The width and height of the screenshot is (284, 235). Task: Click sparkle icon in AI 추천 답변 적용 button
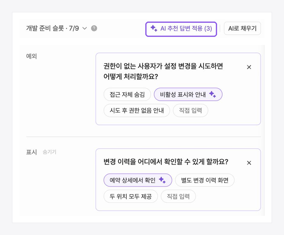(154, 28)
